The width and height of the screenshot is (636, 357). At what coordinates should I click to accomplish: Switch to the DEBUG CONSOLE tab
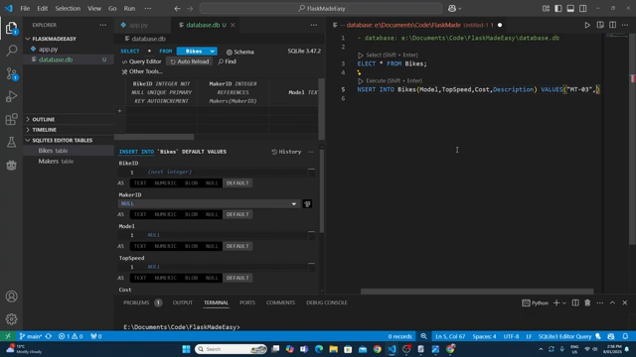click(x=327, y=302)
